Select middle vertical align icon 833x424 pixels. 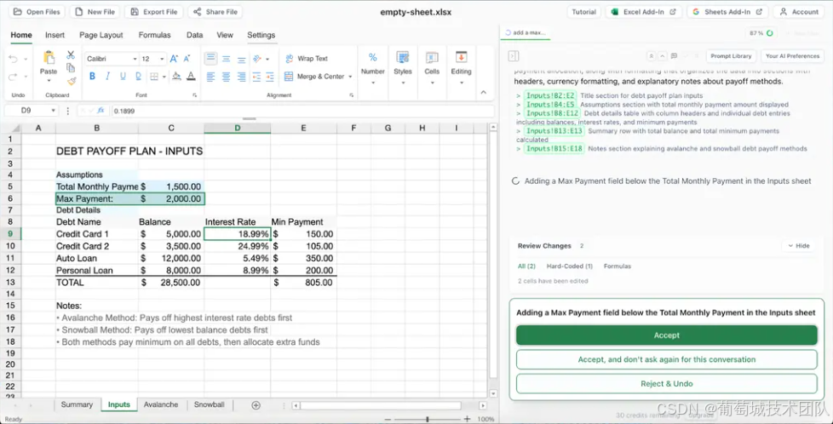coord(227,59)
